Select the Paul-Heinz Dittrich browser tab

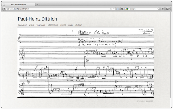click(x=19, y=5)
